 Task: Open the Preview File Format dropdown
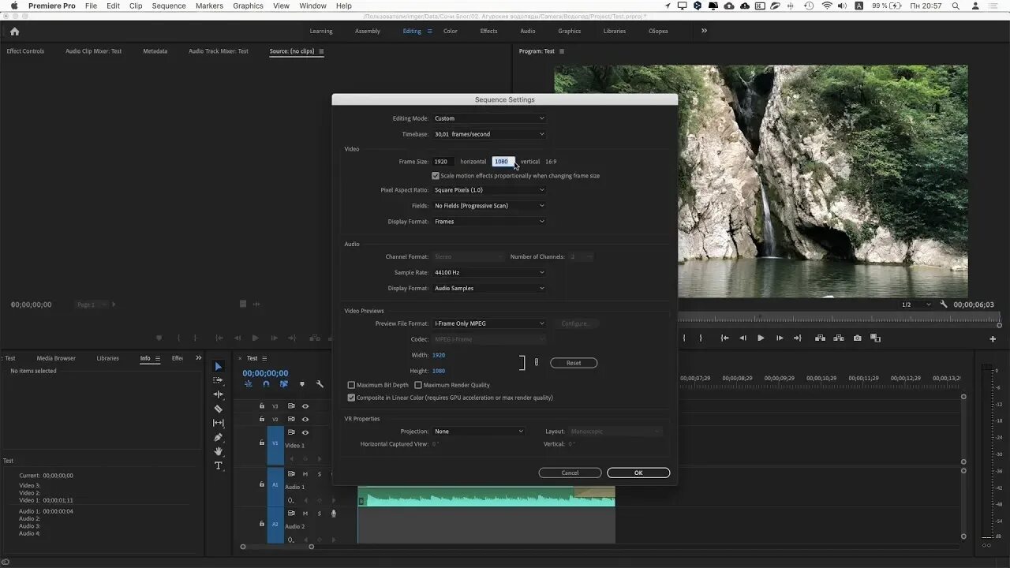(488, 323)
